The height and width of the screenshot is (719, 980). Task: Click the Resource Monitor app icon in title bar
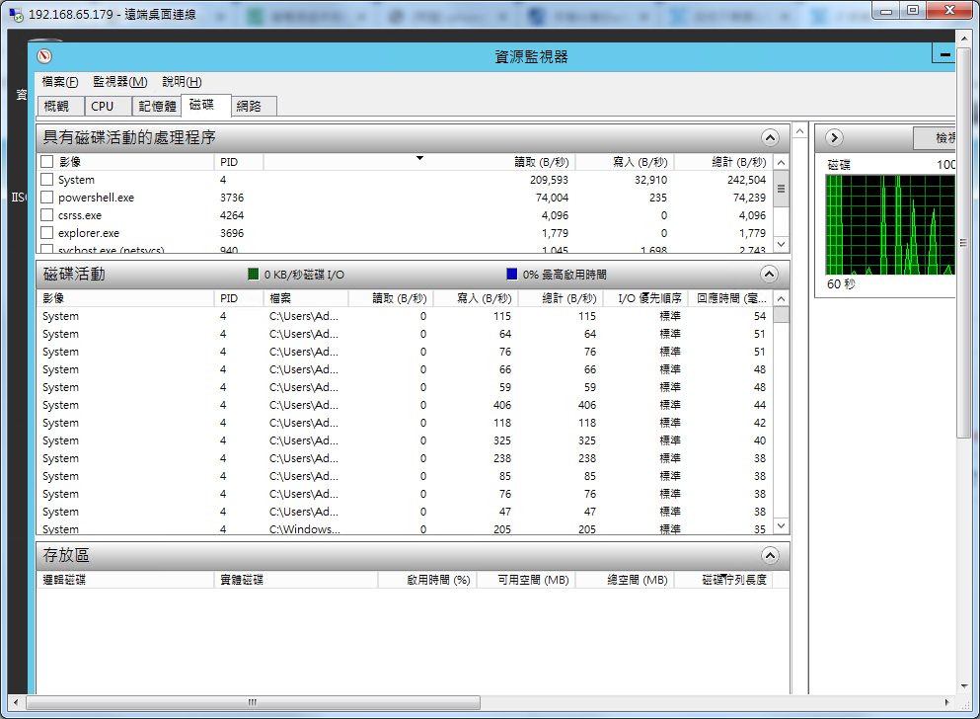(x=43, y=56)
